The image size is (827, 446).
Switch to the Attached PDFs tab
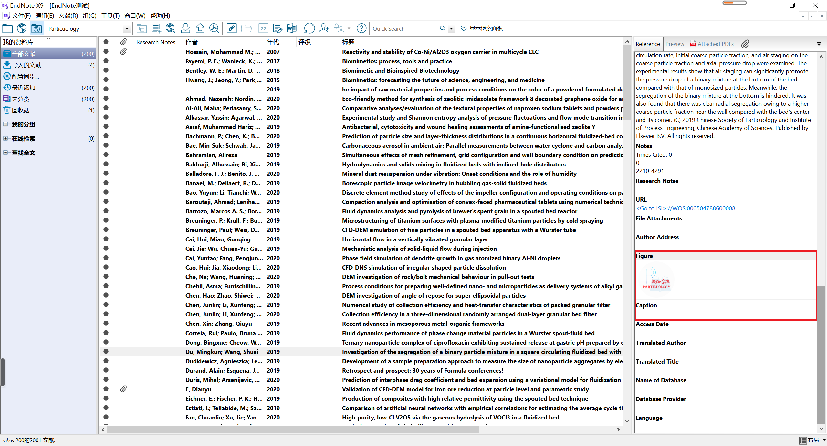(712, 44)
